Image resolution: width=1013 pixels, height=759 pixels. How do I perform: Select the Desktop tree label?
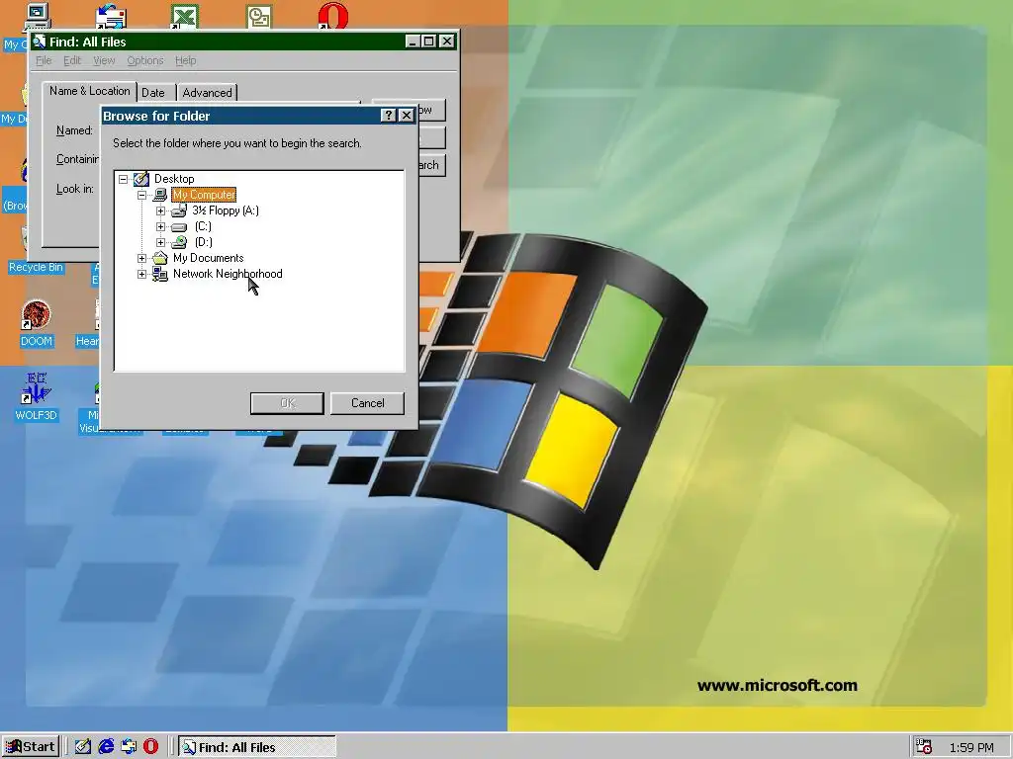(174, 179)
